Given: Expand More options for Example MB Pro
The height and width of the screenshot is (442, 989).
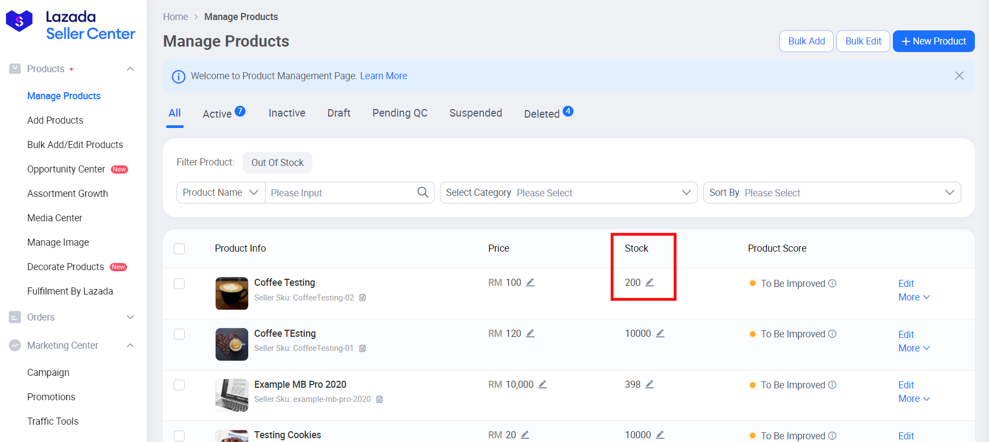Looking at the screenshot, I should point(914,399).
